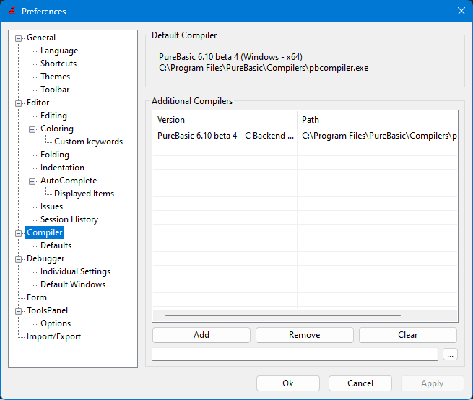The image size is (473, 400).
Task: Select Themes in the preferences tree
Action: [x=55, y=77]
